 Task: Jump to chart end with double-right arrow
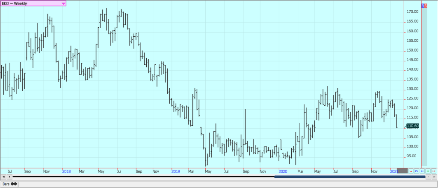pyautogui.click(x=434, y=176)
